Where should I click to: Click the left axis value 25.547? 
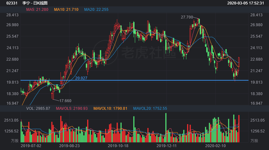tap(12, 36)
